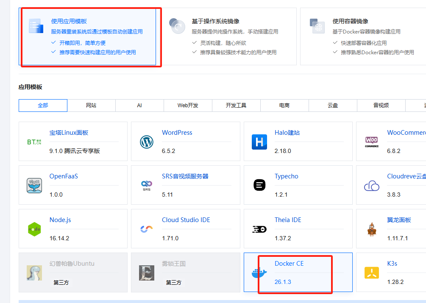The width and height of the screenshot is (426, 303).
Task: Click the Node.js green hexagon icon
Action: pos(34,229)
